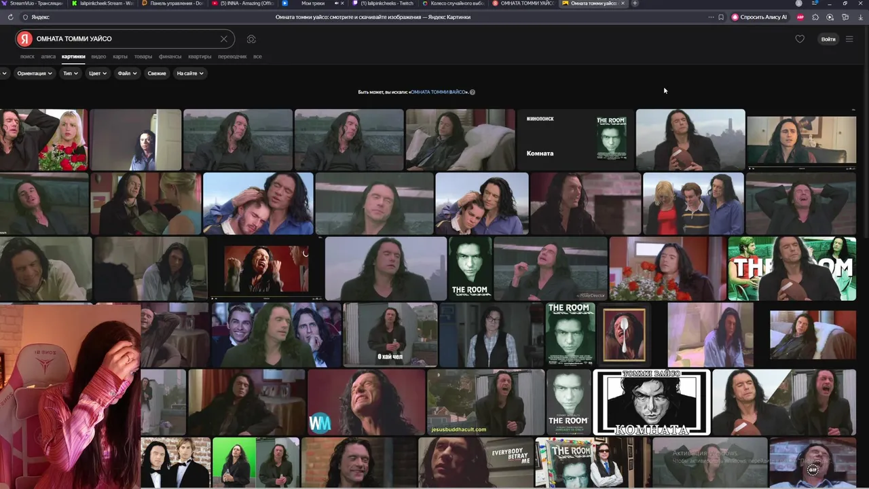869x489 pixels.
Task: Open search by image camera icon
Action: 251,39
